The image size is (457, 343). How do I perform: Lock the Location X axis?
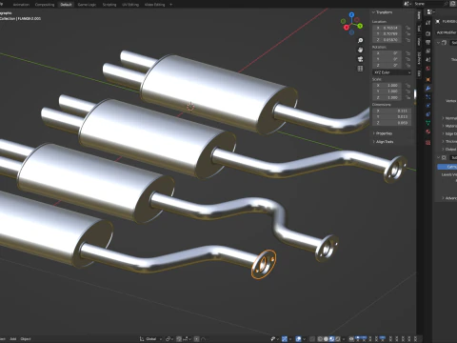click(407, 28)
